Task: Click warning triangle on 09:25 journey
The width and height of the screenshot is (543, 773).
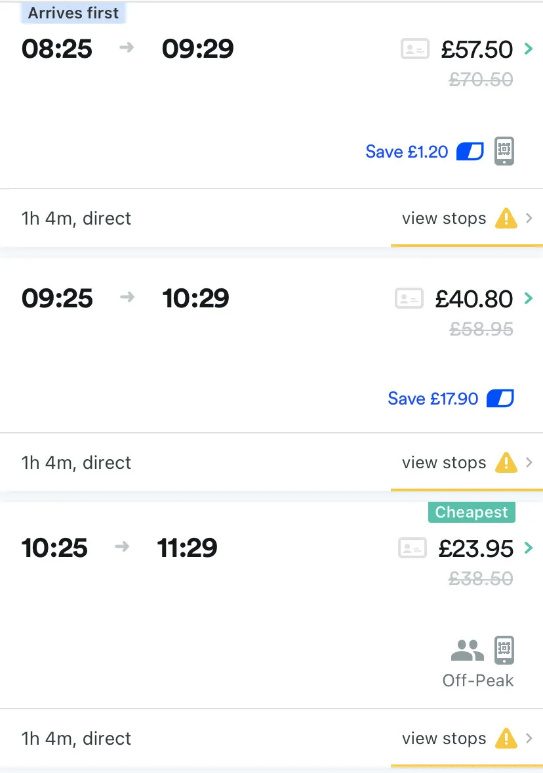Action: tap(506, 462)
